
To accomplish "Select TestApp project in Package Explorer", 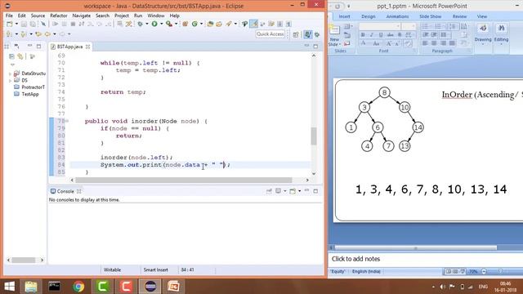I will pyautogui.click(x=30, y=95).
